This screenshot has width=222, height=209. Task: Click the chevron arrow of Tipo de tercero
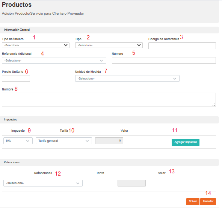[x=66, y=45]
